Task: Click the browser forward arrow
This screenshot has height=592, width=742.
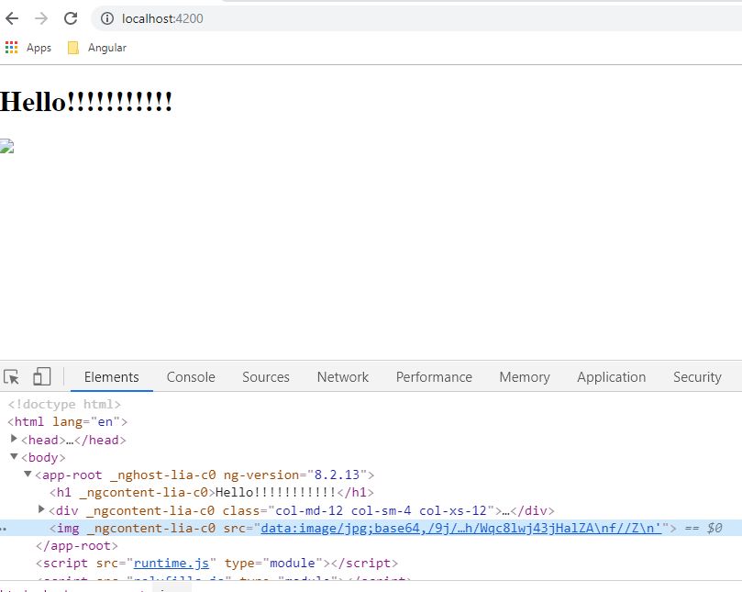Action: [x=41, y=18]
